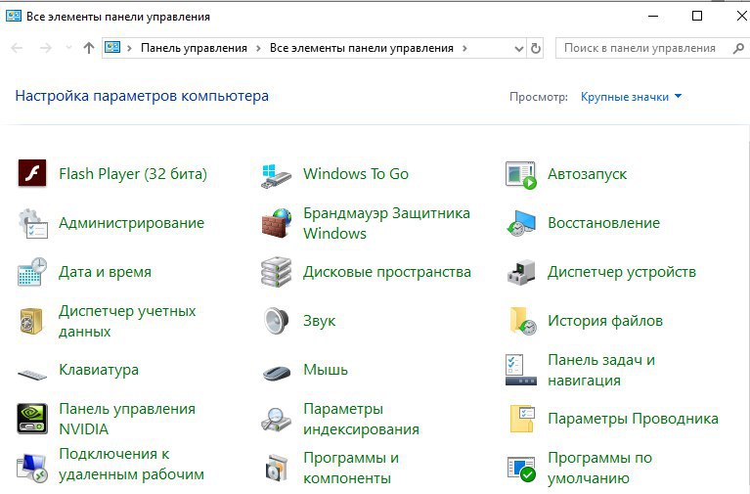Click the История файлов label
Image resolution: width=750 pixels, height=494 pixels.
605,321
